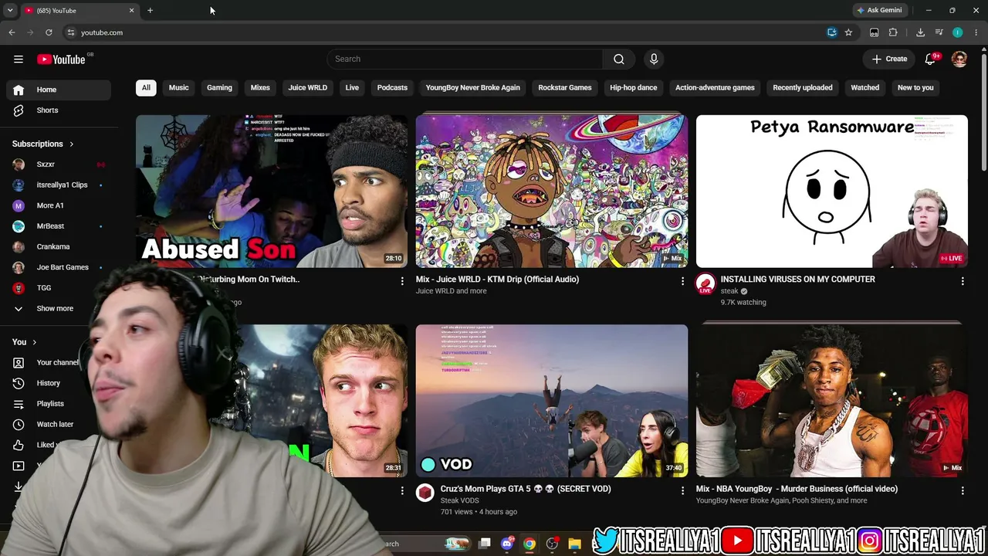Select the Watched filter chip

coord(865,87)
